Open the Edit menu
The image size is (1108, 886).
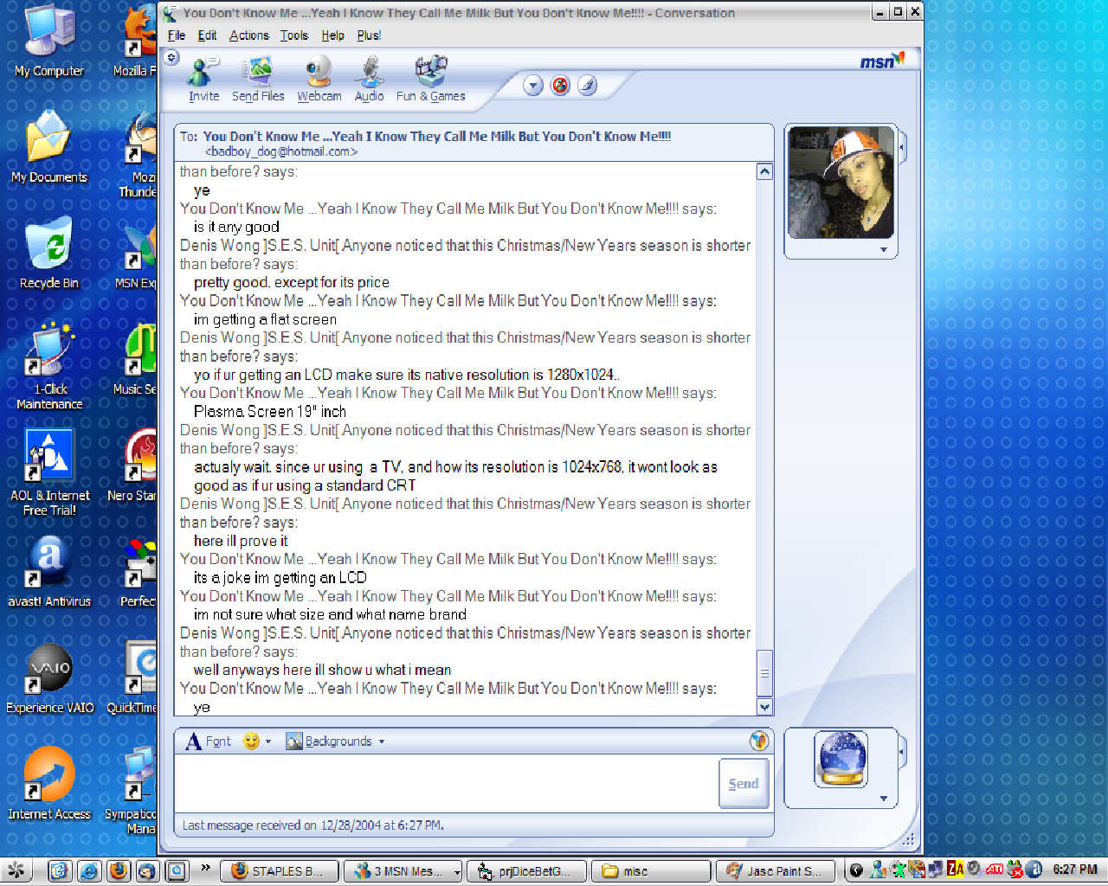point(207,35)
